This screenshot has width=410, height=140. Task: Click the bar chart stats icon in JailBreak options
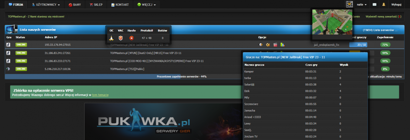282,44
